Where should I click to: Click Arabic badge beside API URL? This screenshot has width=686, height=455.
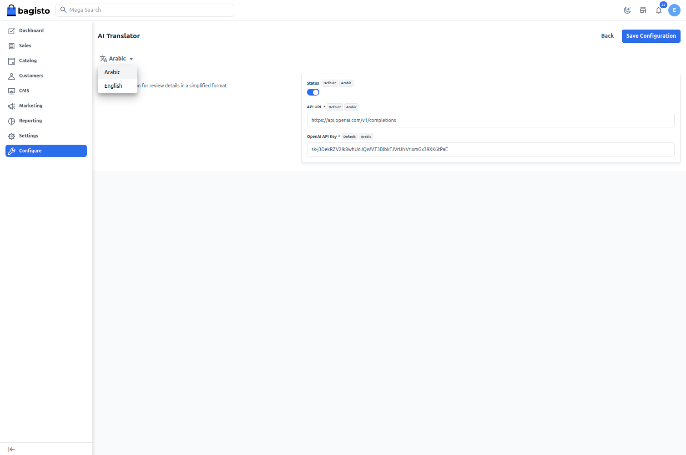point(351,107)
